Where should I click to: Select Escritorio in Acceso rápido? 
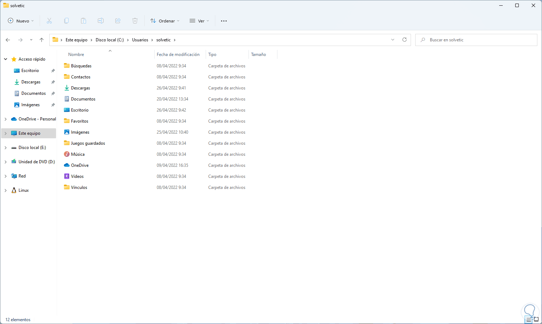point(30,71)
